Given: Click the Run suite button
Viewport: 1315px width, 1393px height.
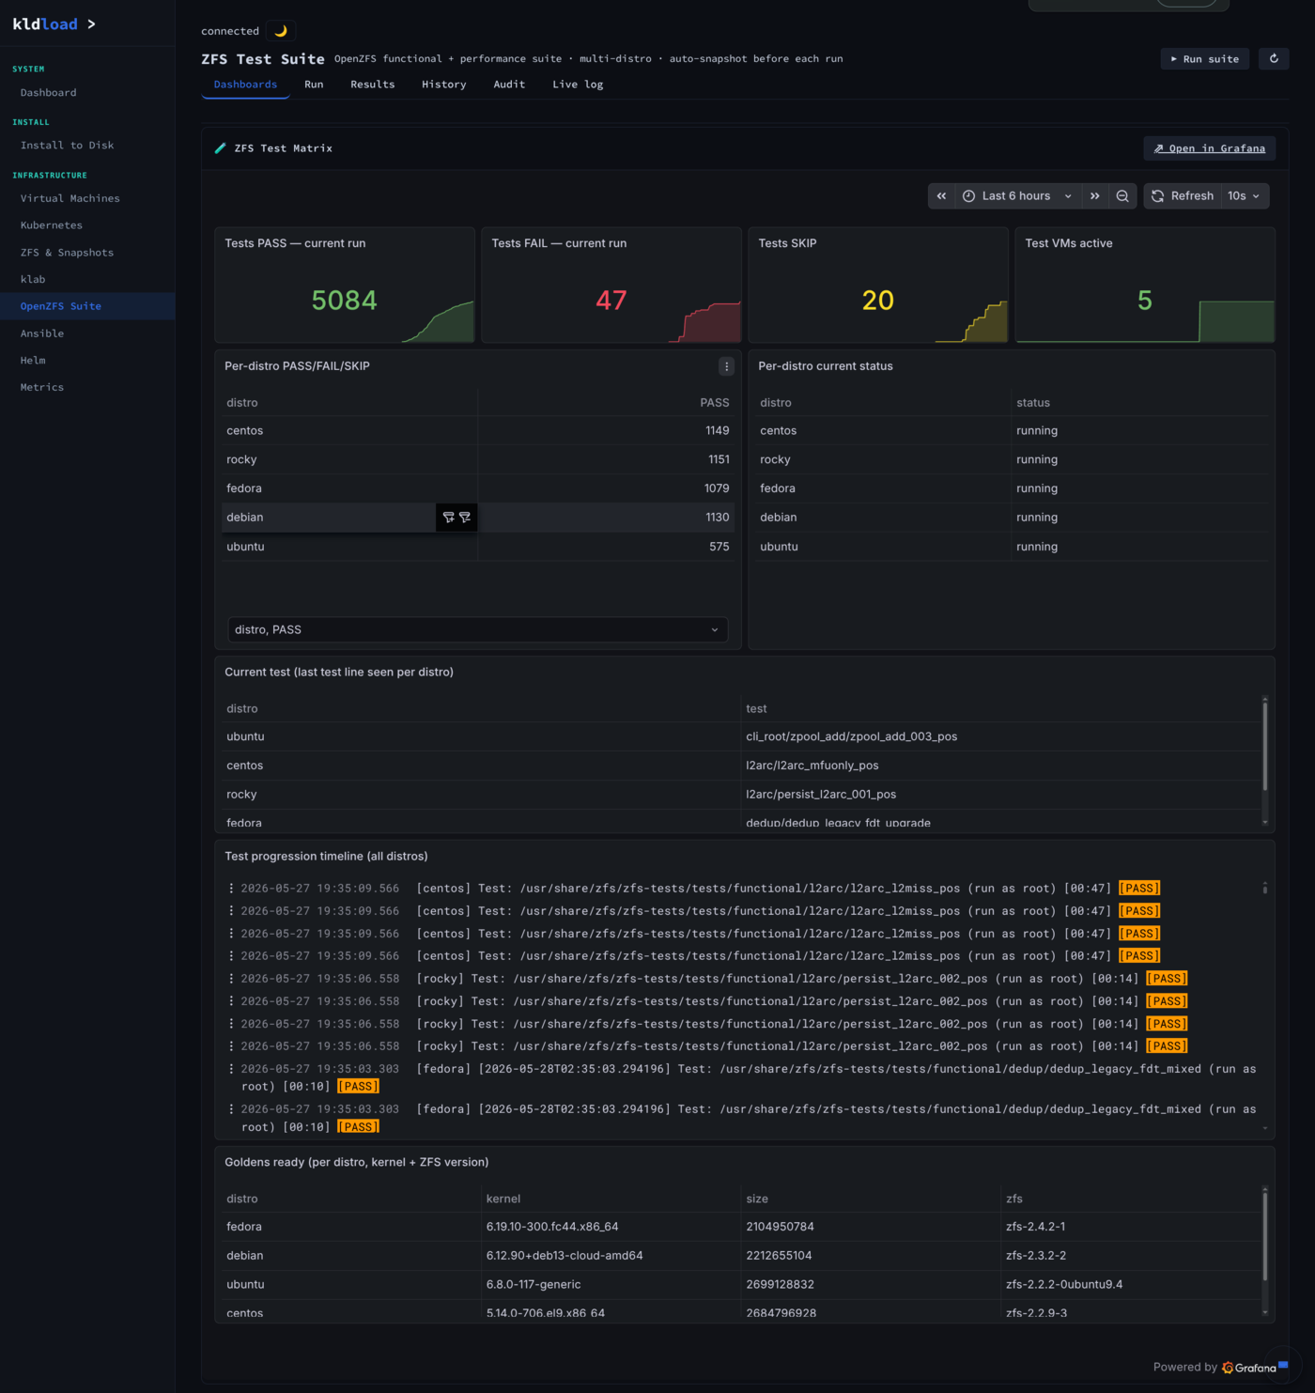Looking at the screenshot, I should coord(1205,58).
